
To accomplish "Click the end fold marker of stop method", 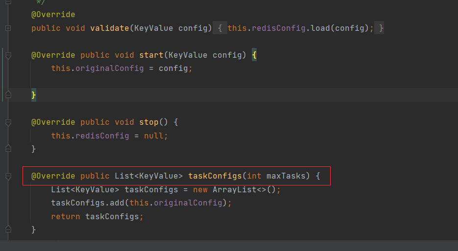I will click(x=8, y=149).
